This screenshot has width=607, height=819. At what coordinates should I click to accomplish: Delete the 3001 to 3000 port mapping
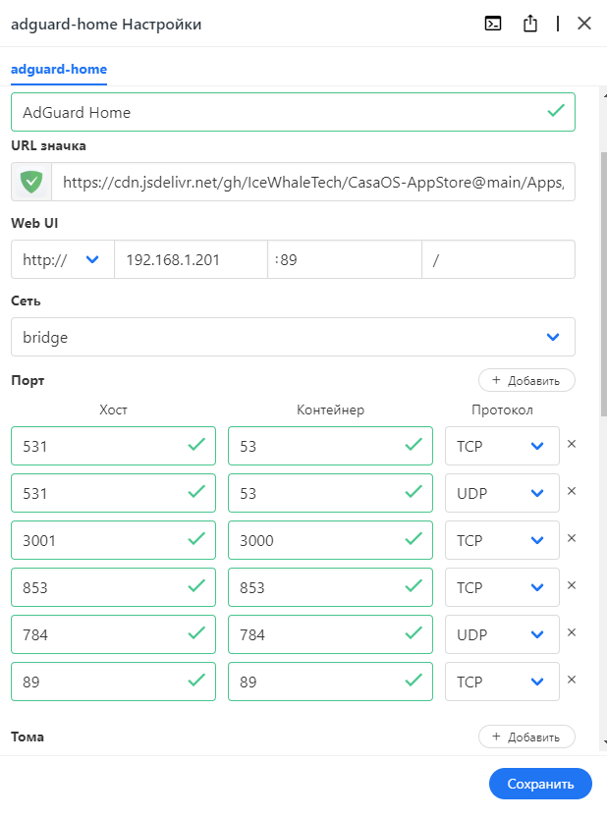coord(572,539)
